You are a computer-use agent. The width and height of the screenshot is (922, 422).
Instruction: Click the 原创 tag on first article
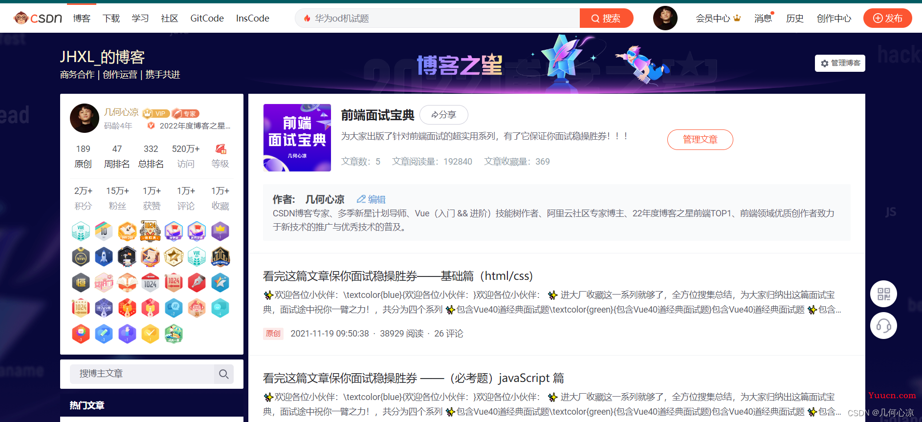click(273, 334)
